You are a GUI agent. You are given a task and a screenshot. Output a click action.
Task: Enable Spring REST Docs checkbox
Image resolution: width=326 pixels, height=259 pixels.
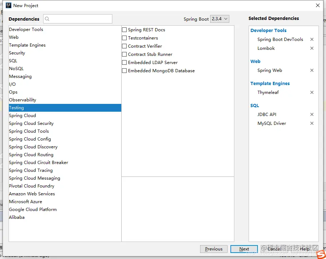(124, 30)
